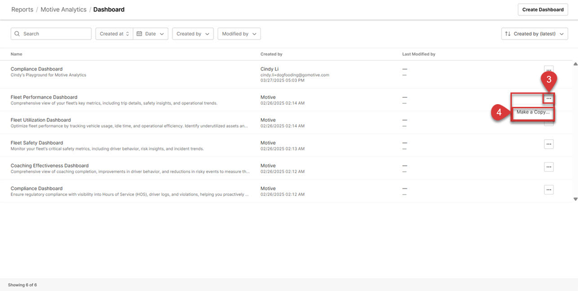Click the Fleet Safety description text
This screenshot has height=291, width=578.
107,149
